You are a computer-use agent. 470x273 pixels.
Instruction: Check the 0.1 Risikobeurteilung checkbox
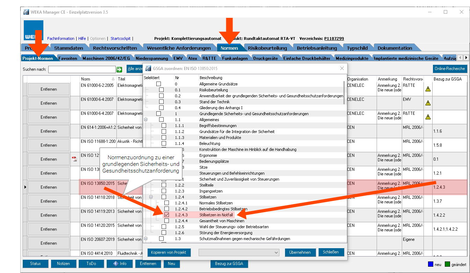click(x=161, y=90)
